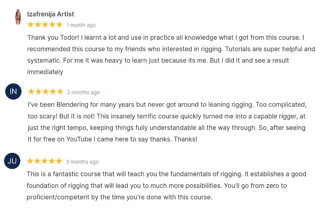The image size is (326, 215).
Task: Click the third star of Izafrenija's rating
Action: point(45,25)
